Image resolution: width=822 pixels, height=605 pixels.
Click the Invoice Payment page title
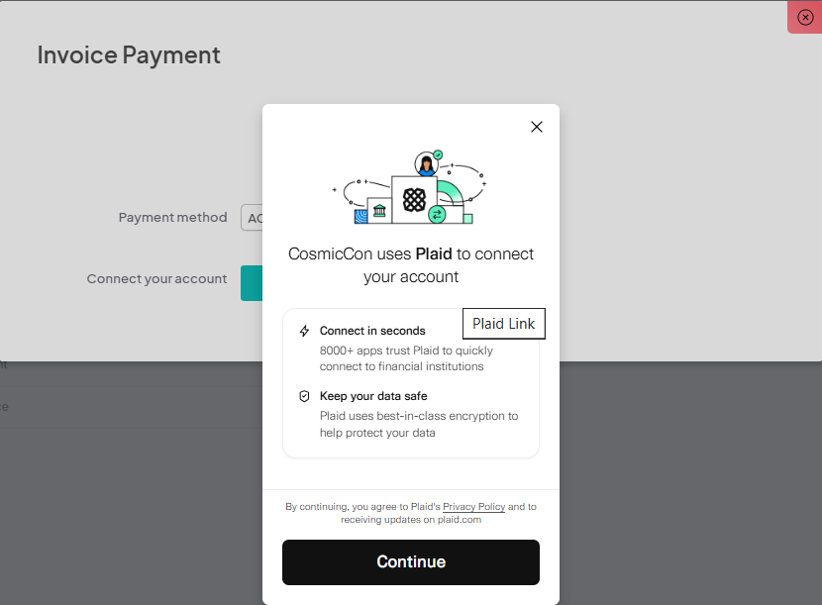click(129, 55)
